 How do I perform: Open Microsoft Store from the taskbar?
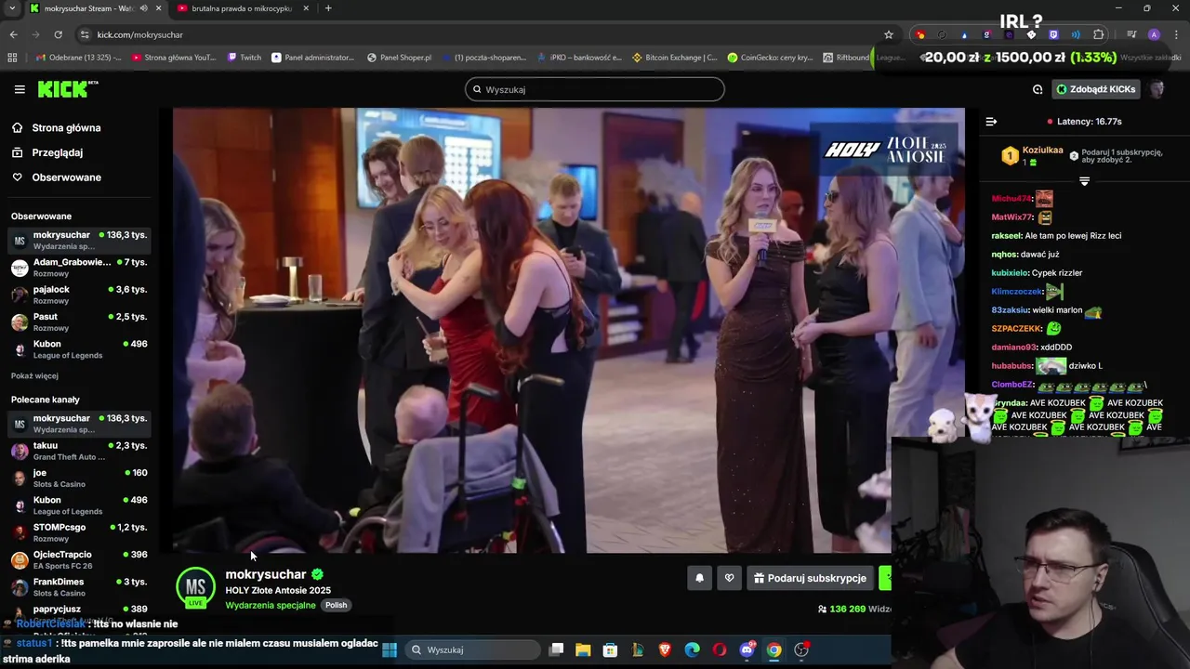coord(610,649)
